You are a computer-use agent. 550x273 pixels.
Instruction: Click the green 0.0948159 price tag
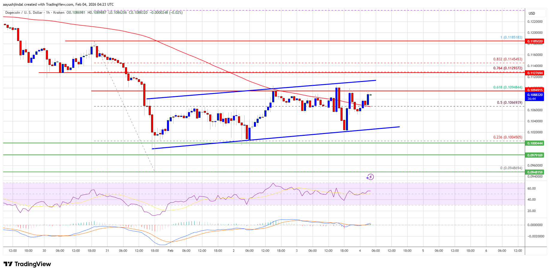click(535, 172)
